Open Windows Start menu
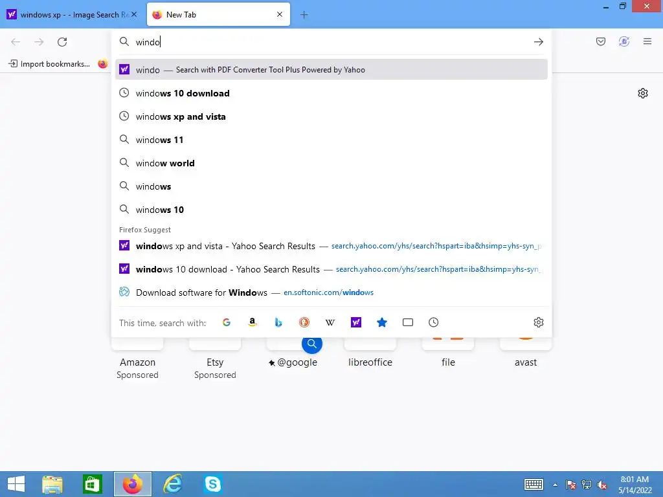The width and height of the screenshot is (663, 497). pos(16,484)
